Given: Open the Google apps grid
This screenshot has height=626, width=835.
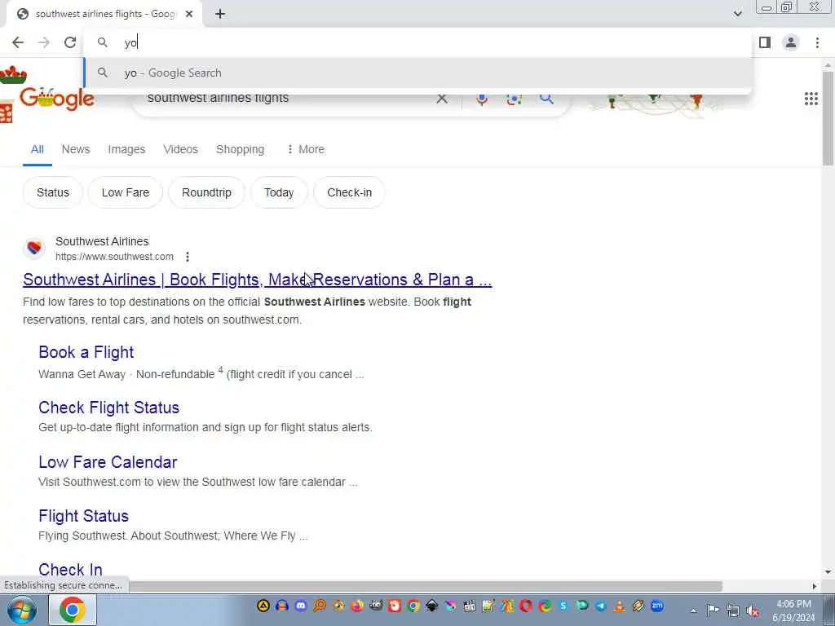Looking at the screenshot, I should coord(811,99).
